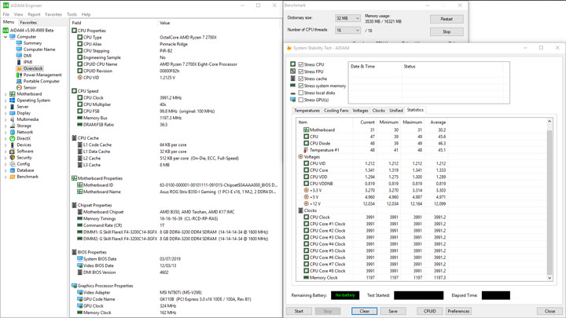The width and height of the screenshot is (566, 318).
Task: Expand the Operating System tree node
Action: (x=6, y=101)
